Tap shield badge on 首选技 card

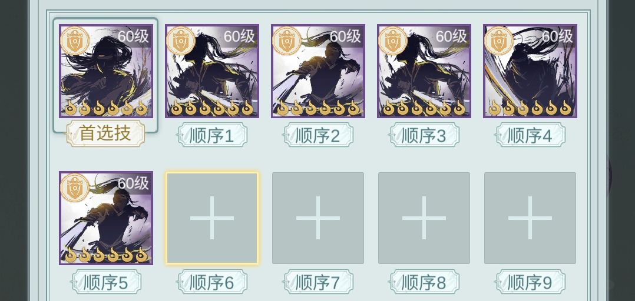[75, 41]
